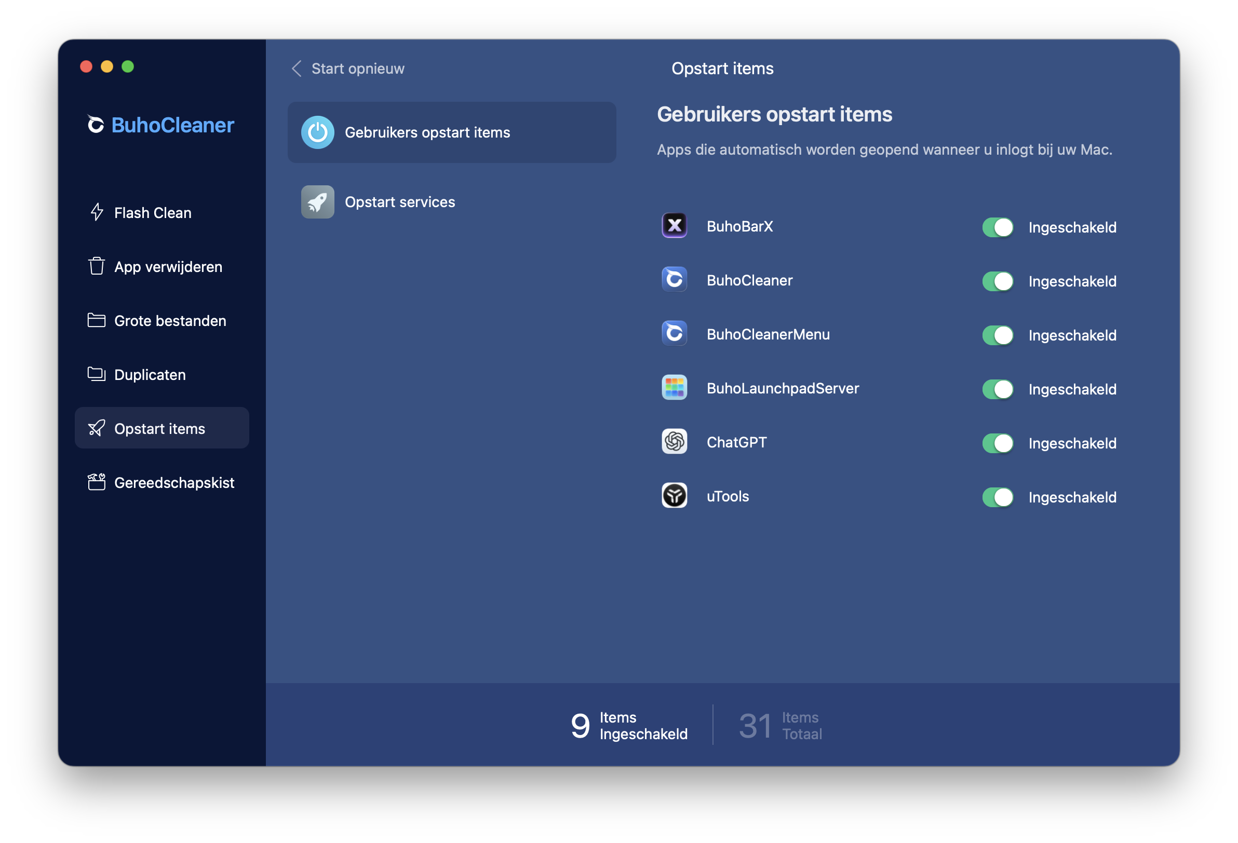This screenshot has width=1238, height=843.
Task: Click the ChatGPT name in the list
Action: pyautogui.click(x=736, y=442)
